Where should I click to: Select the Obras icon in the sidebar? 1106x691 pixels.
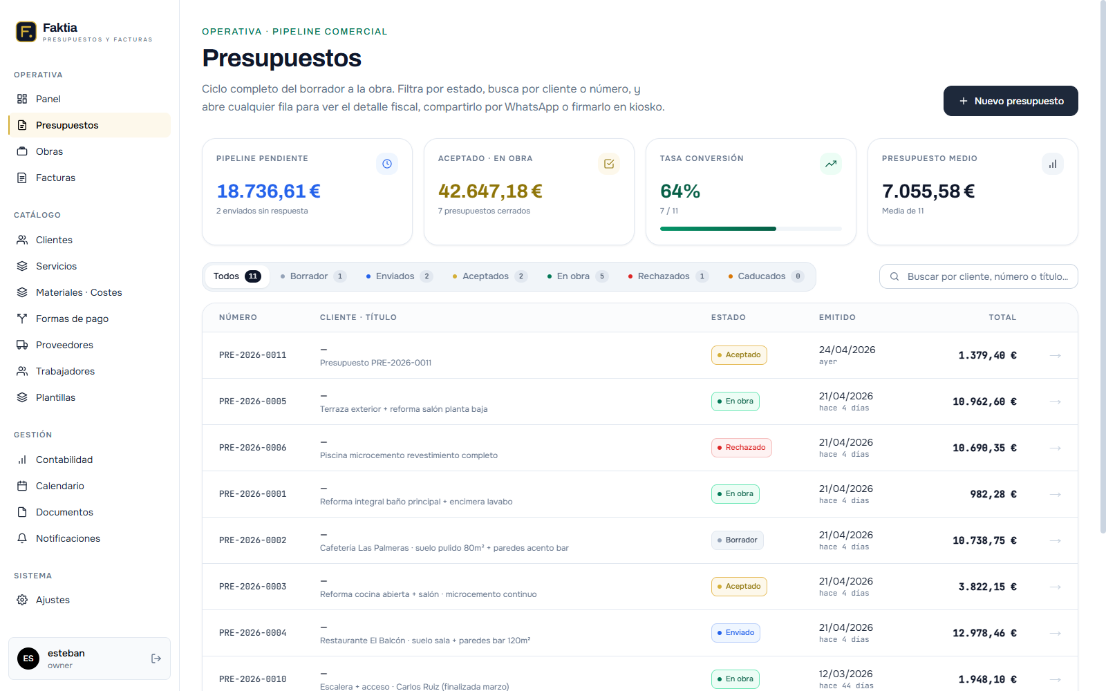click(22, 151)
